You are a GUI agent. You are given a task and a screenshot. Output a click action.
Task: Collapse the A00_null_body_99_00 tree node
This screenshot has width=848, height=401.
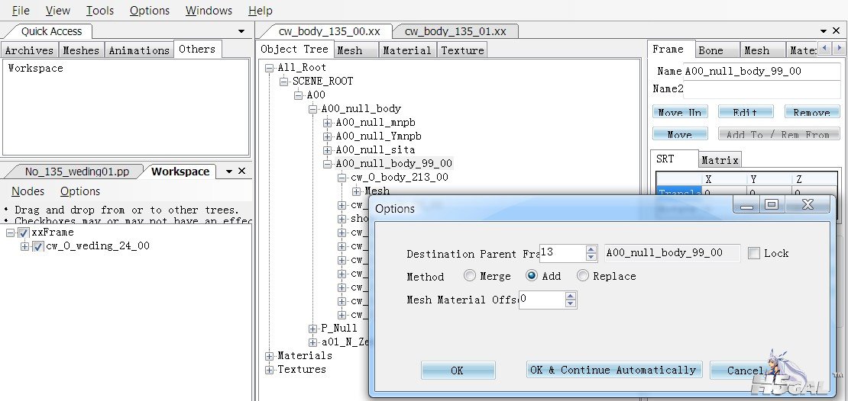pos(328,164)
